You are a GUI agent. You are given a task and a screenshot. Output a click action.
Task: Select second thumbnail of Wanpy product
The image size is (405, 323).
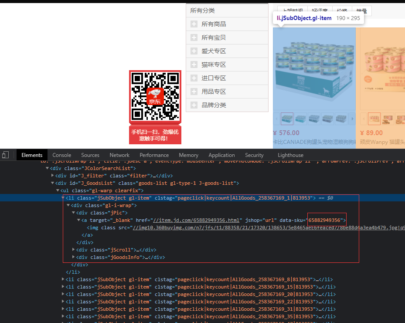pos(388,119)
